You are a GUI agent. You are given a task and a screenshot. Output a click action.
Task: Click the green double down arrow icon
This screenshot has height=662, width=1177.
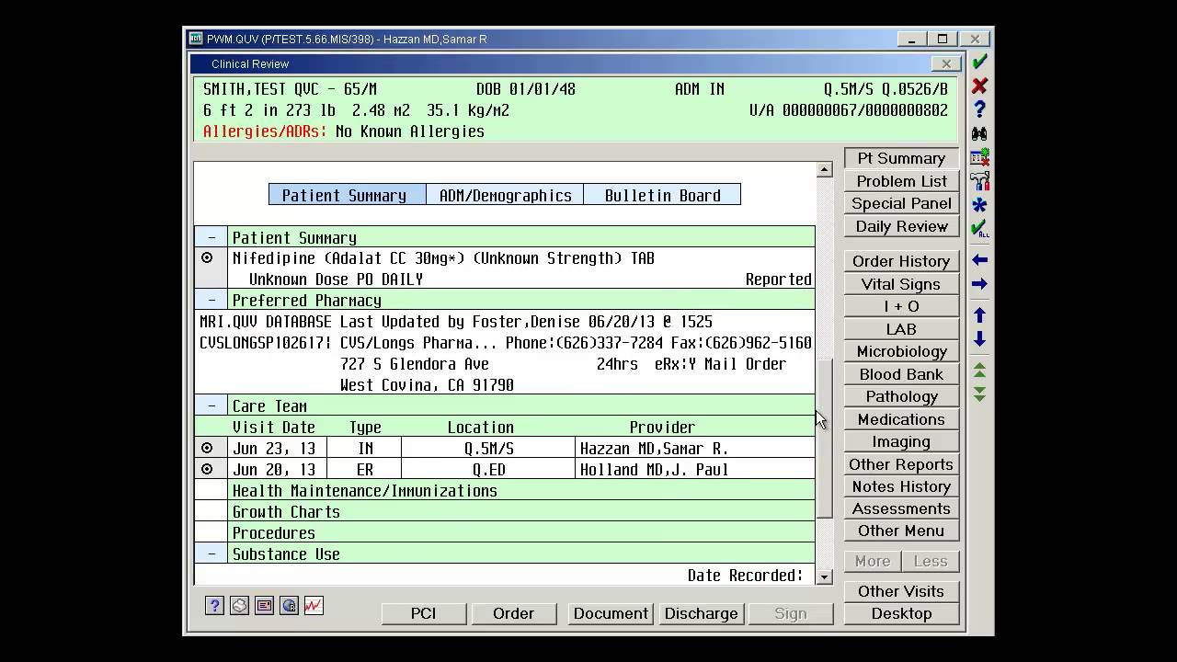point(980,394)
